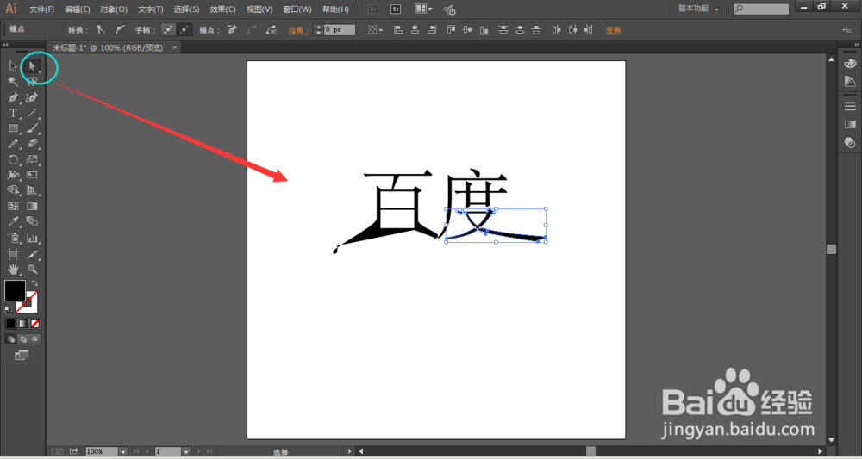
Task: Select the Line Segment tool
Action: (32, 114)
